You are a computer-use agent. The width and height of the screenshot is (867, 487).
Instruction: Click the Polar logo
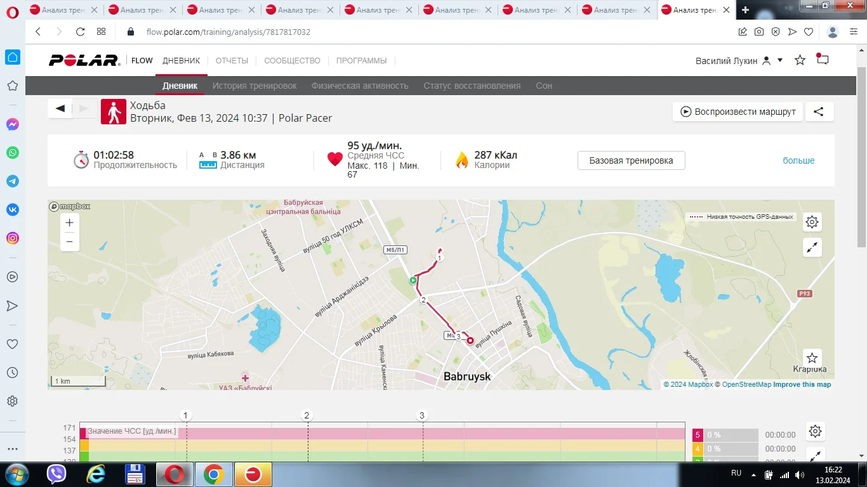(84, 60)
